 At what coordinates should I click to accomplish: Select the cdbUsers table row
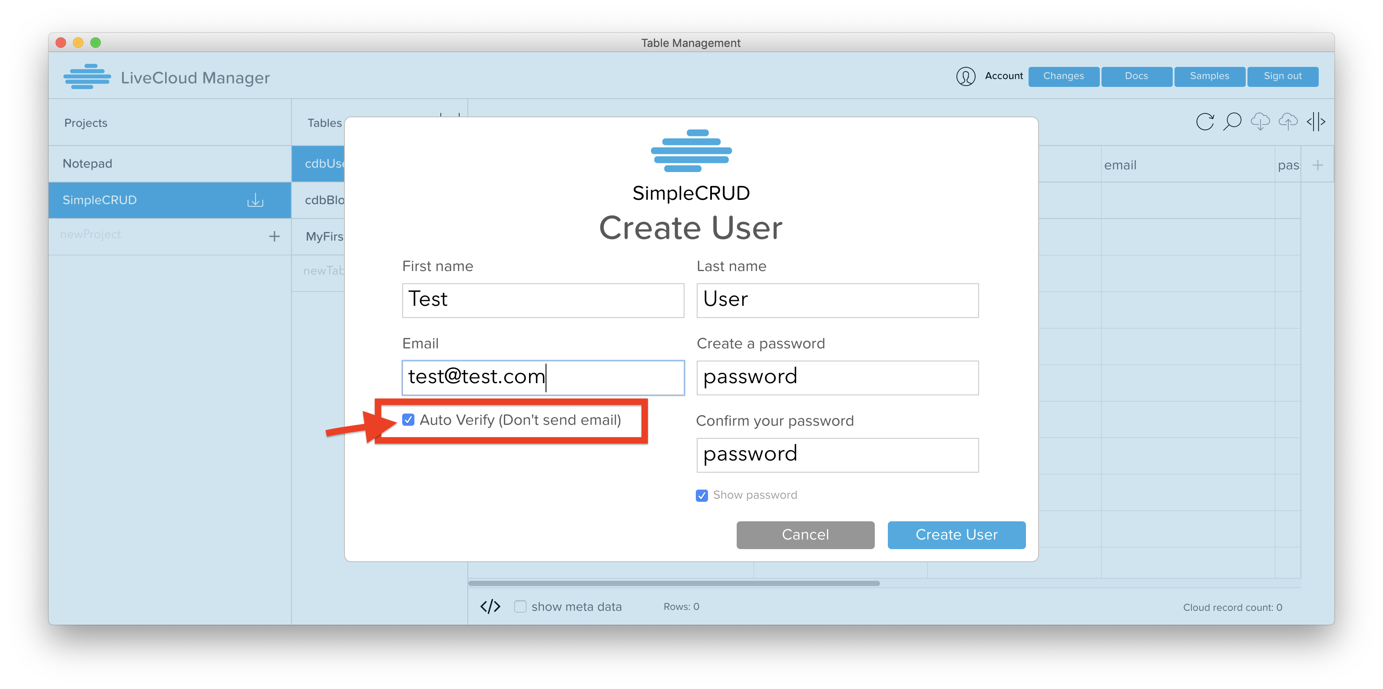click(x=318, y=164)
